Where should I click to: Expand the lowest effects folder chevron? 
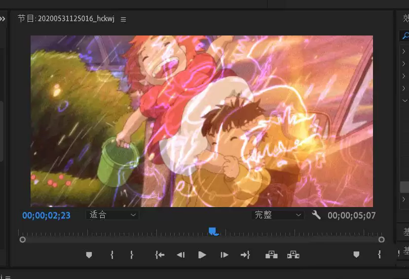(404, 199)
